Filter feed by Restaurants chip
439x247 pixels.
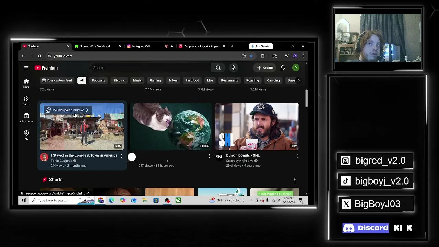tap(229, 80)
